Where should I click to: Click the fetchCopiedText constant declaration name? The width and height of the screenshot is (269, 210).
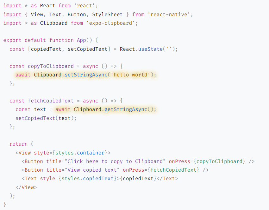[x=51, y=101]
